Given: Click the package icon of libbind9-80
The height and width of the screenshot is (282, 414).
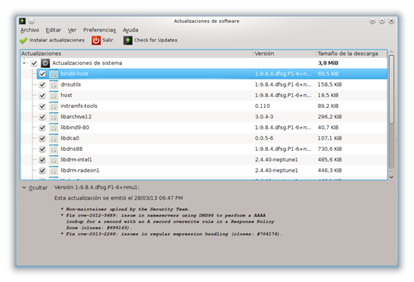Looking at the screenshot, I should [x=53, y=127].
